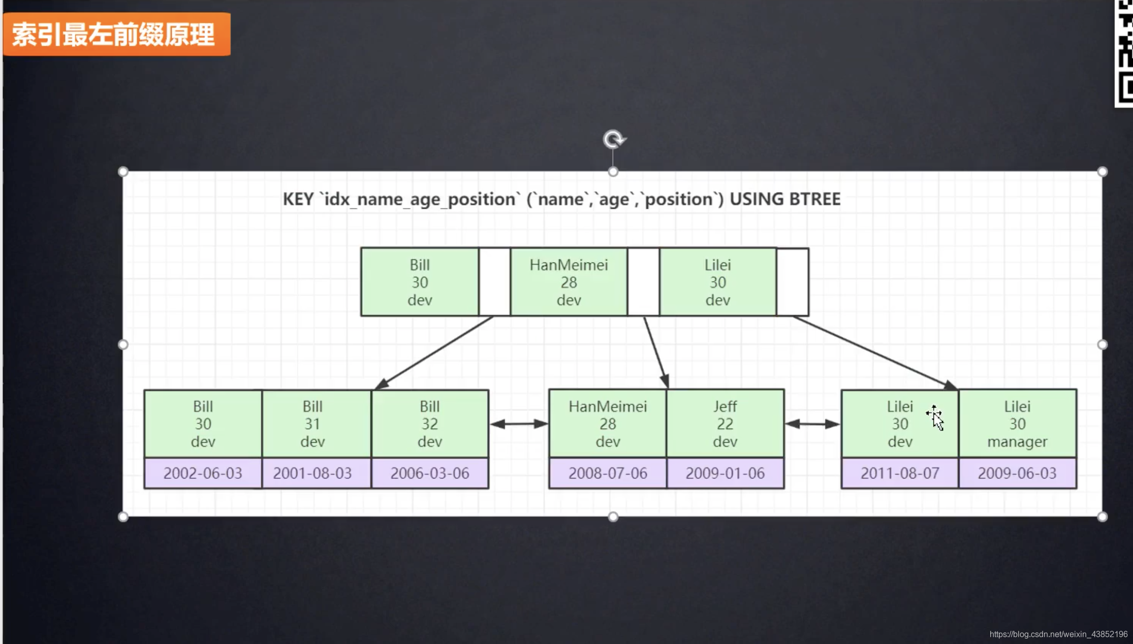The image size is (1133, 644).
Task: Click the white pointer cell after root HanMeimei
Action: [x=643, y=282]
